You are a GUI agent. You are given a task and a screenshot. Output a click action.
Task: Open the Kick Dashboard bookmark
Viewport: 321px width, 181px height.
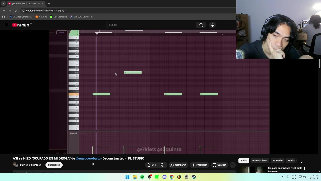pyautogui.click(x=58, y=17)
